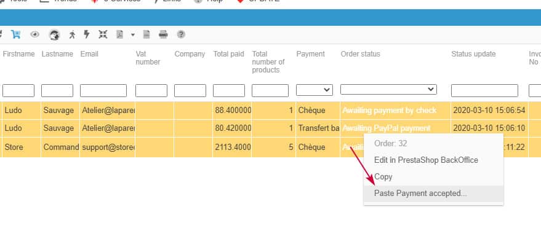Click the gray document page toolbar icon

click(146, 34)
